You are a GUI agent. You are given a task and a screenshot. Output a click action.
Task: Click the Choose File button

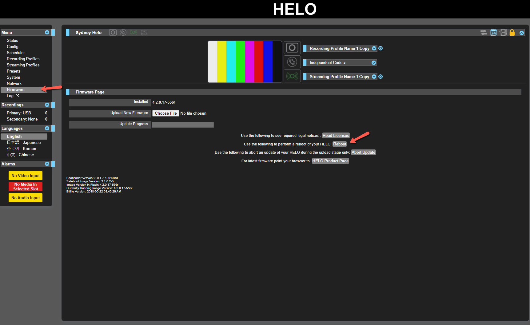click(x=166, y=113)
